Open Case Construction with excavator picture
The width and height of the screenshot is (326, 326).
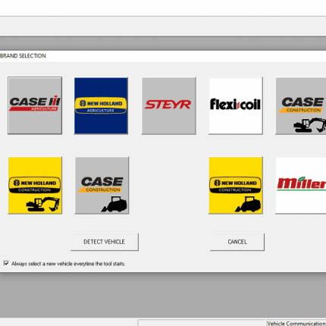[301, 105]
